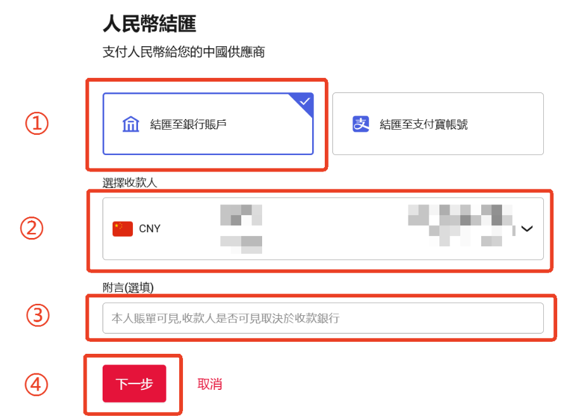Click the bank building icon
The height and width of the screenshot is (419, 573).
click(130, 124)
